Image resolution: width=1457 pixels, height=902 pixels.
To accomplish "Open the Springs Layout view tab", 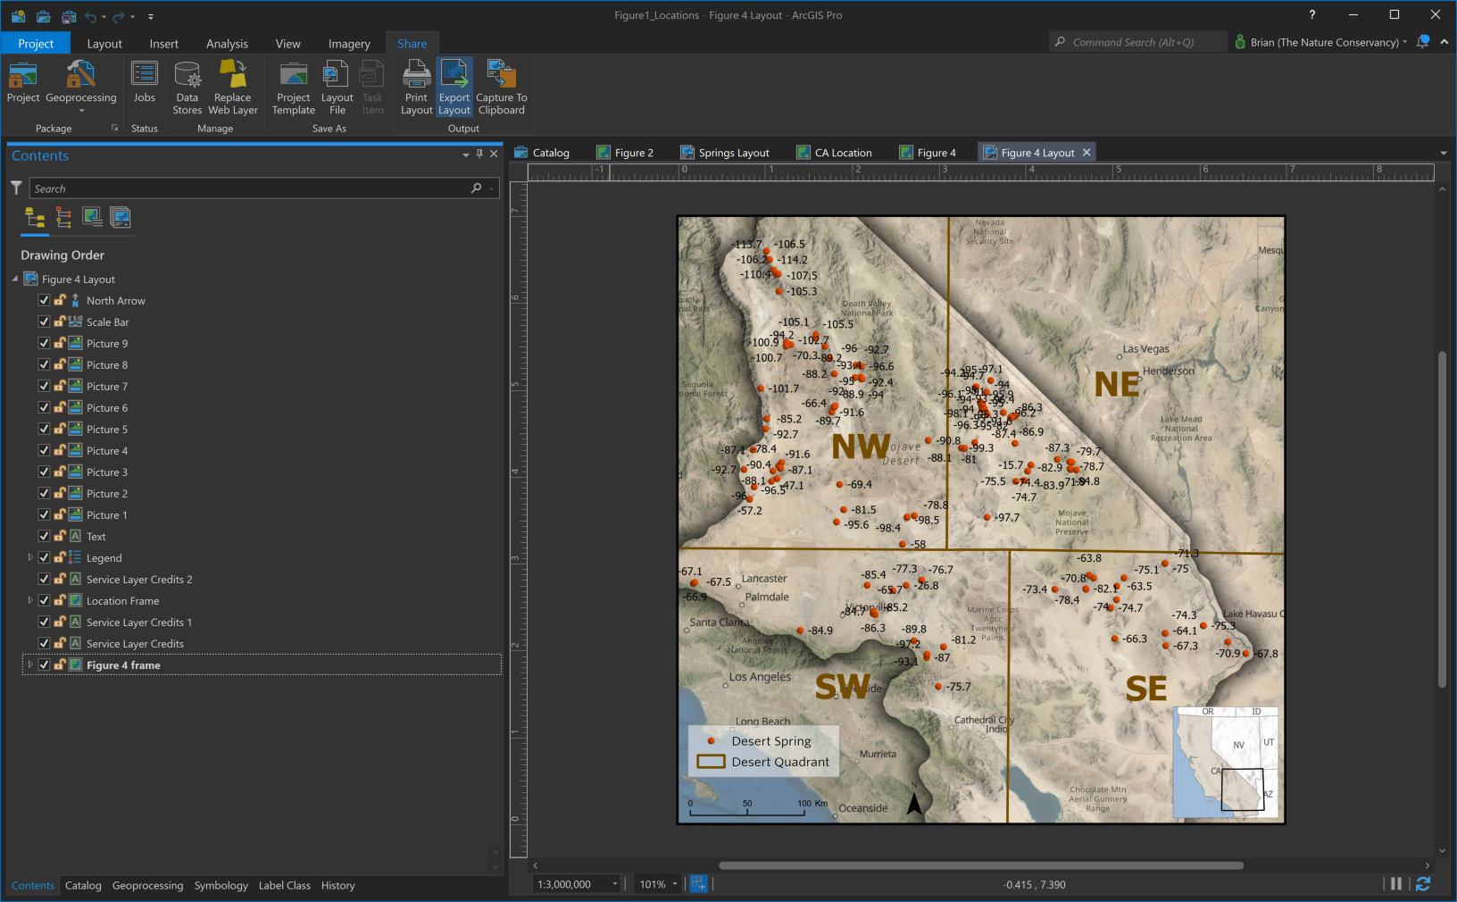I will point(733,153).
